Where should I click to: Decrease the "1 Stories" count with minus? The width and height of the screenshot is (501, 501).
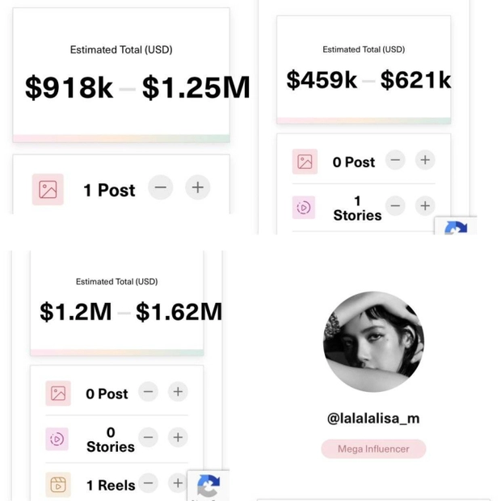395,206
